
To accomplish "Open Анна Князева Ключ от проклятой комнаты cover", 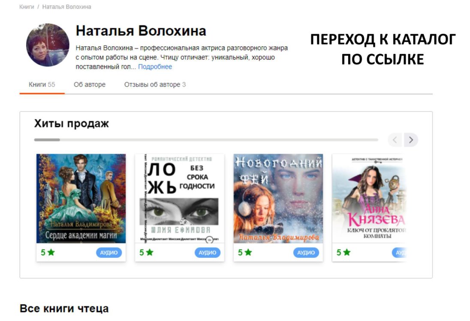I will click(369, 199).
